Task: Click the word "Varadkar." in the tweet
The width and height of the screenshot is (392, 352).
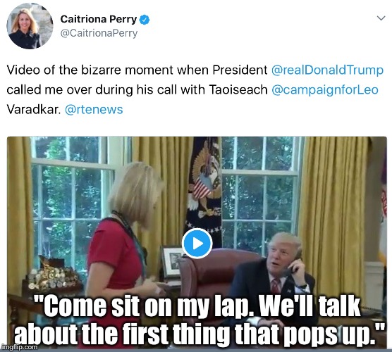Action: pos(34,109)
